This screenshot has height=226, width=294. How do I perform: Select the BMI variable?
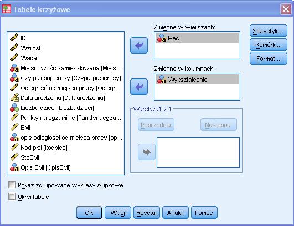tap(66, 128)
